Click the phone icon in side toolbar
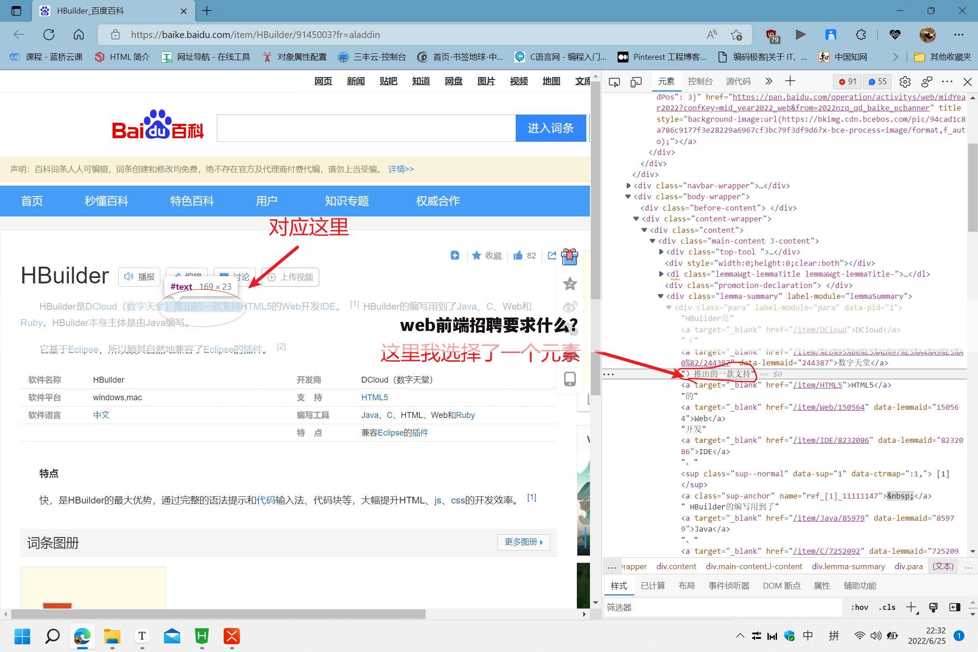This screenshot has width=978, height=652. tap(570, 379)
